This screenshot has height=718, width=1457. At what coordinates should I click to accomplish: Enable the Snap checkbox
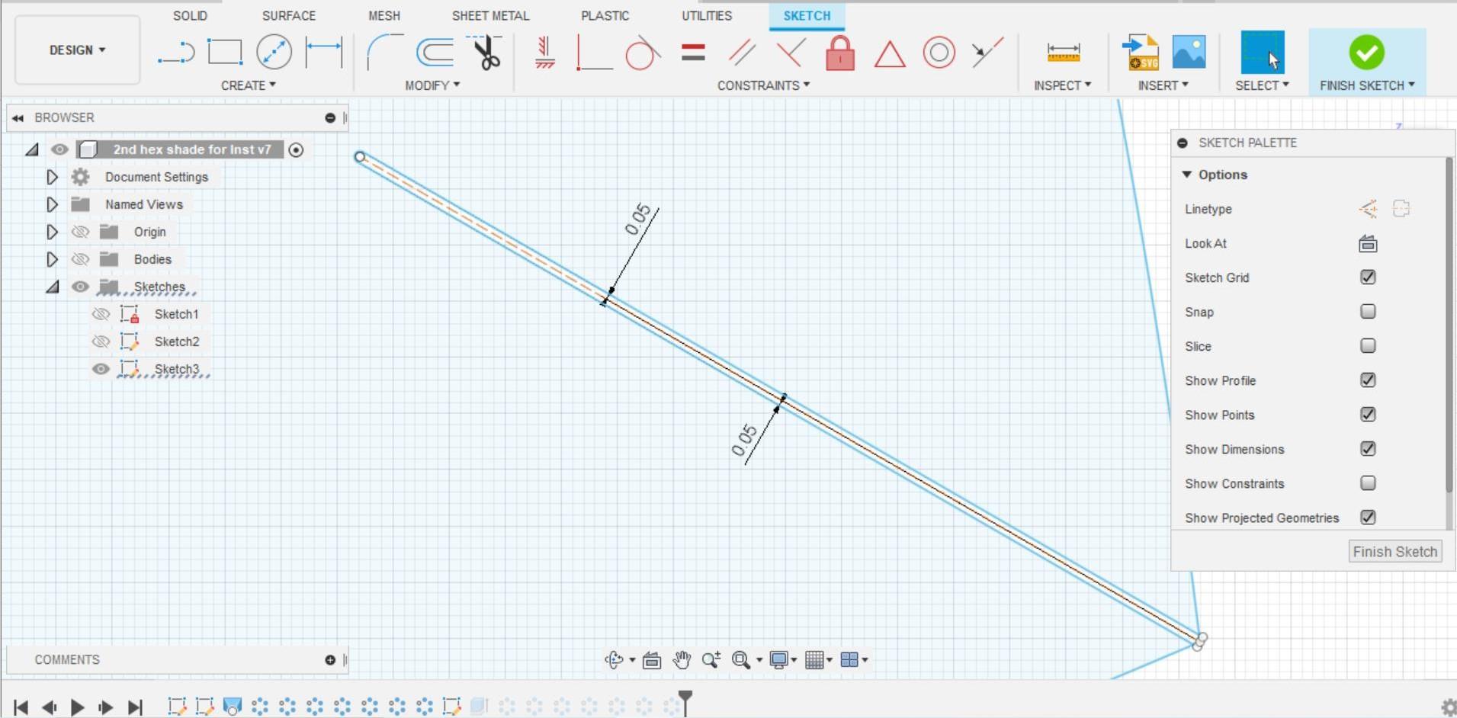tap(1368, 312)
